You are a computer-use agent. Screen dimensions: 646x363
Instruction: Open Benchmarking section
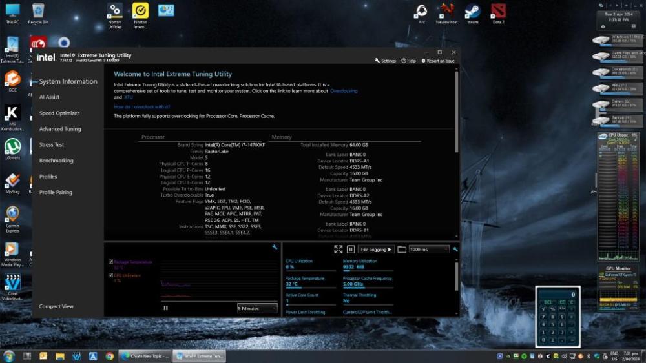(56, 161)
